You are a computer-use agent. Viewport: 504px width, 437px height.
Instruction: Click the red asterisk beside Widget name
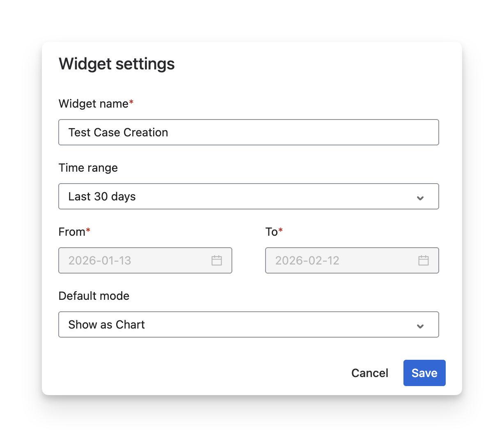[131, 103]
